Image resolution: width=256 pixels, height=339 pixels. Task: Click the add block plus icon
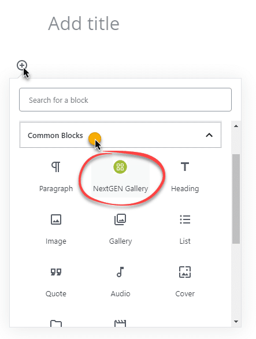click(x=22, y=65)
